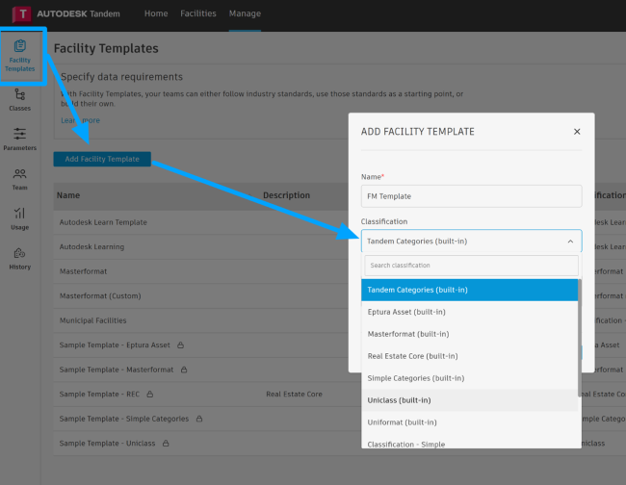Select Tandem Categories (built-in) option
The width and height of the screenshot is (626, 485).
click(x=470, y=290)
